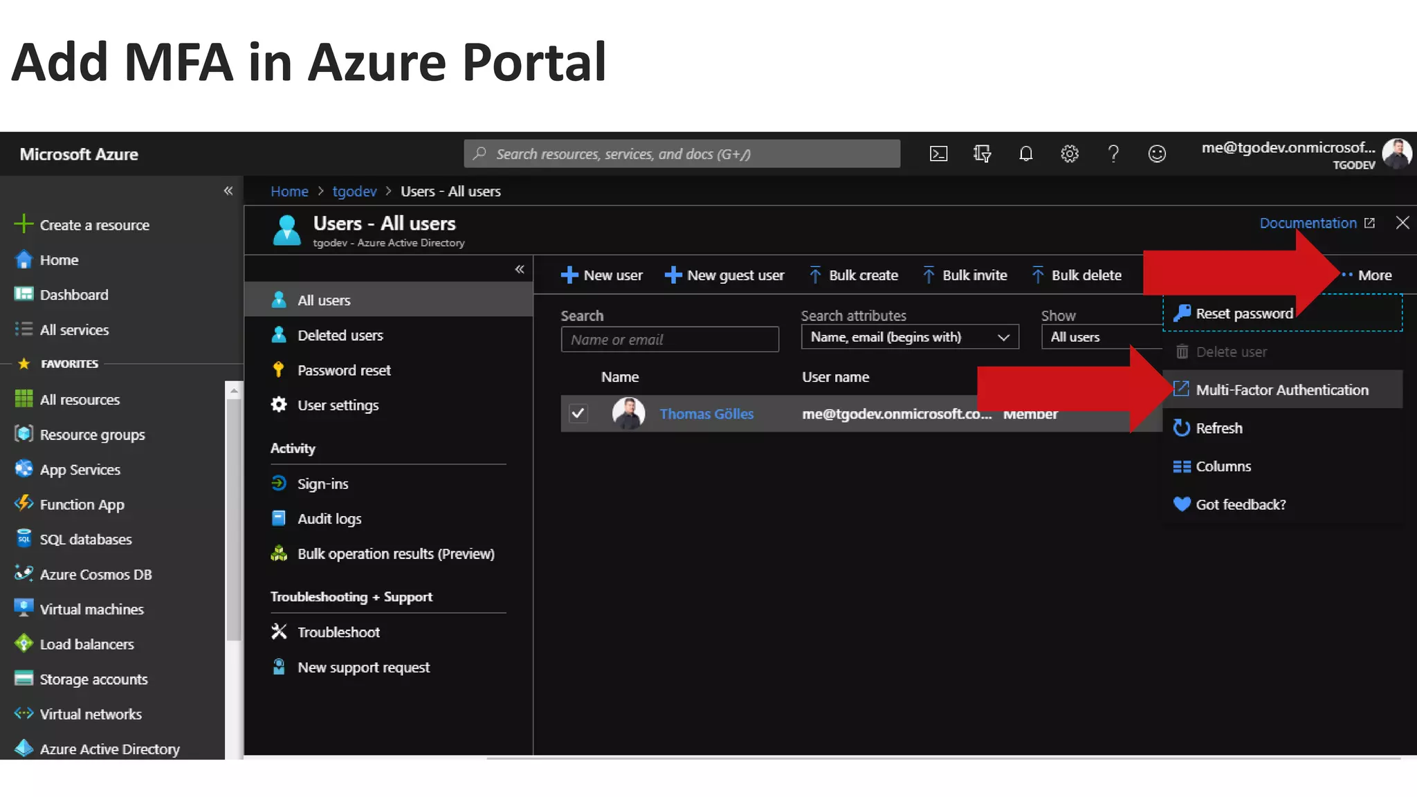This screenshot has width=1417, height=797.
Task: Collapse the left portal sidebar
Action: [x=228, y=191]
